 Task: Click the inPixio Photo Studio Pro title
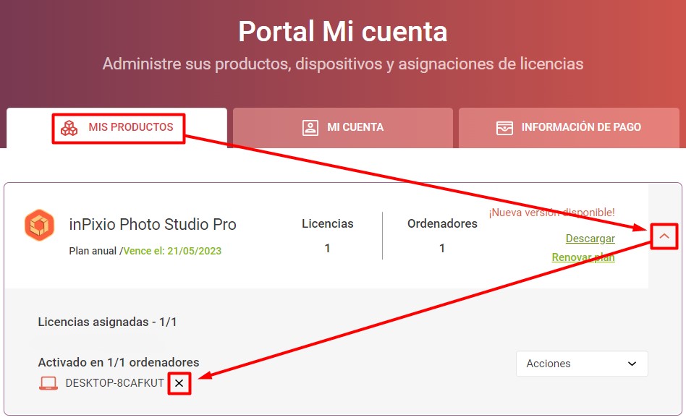point(153,224)
